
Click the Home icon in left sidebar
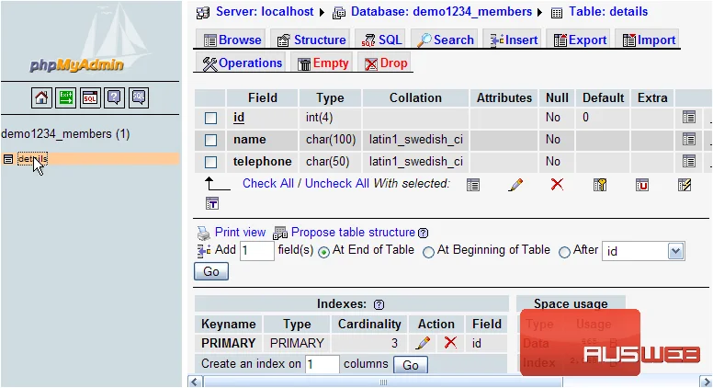(x=41, y=97)
